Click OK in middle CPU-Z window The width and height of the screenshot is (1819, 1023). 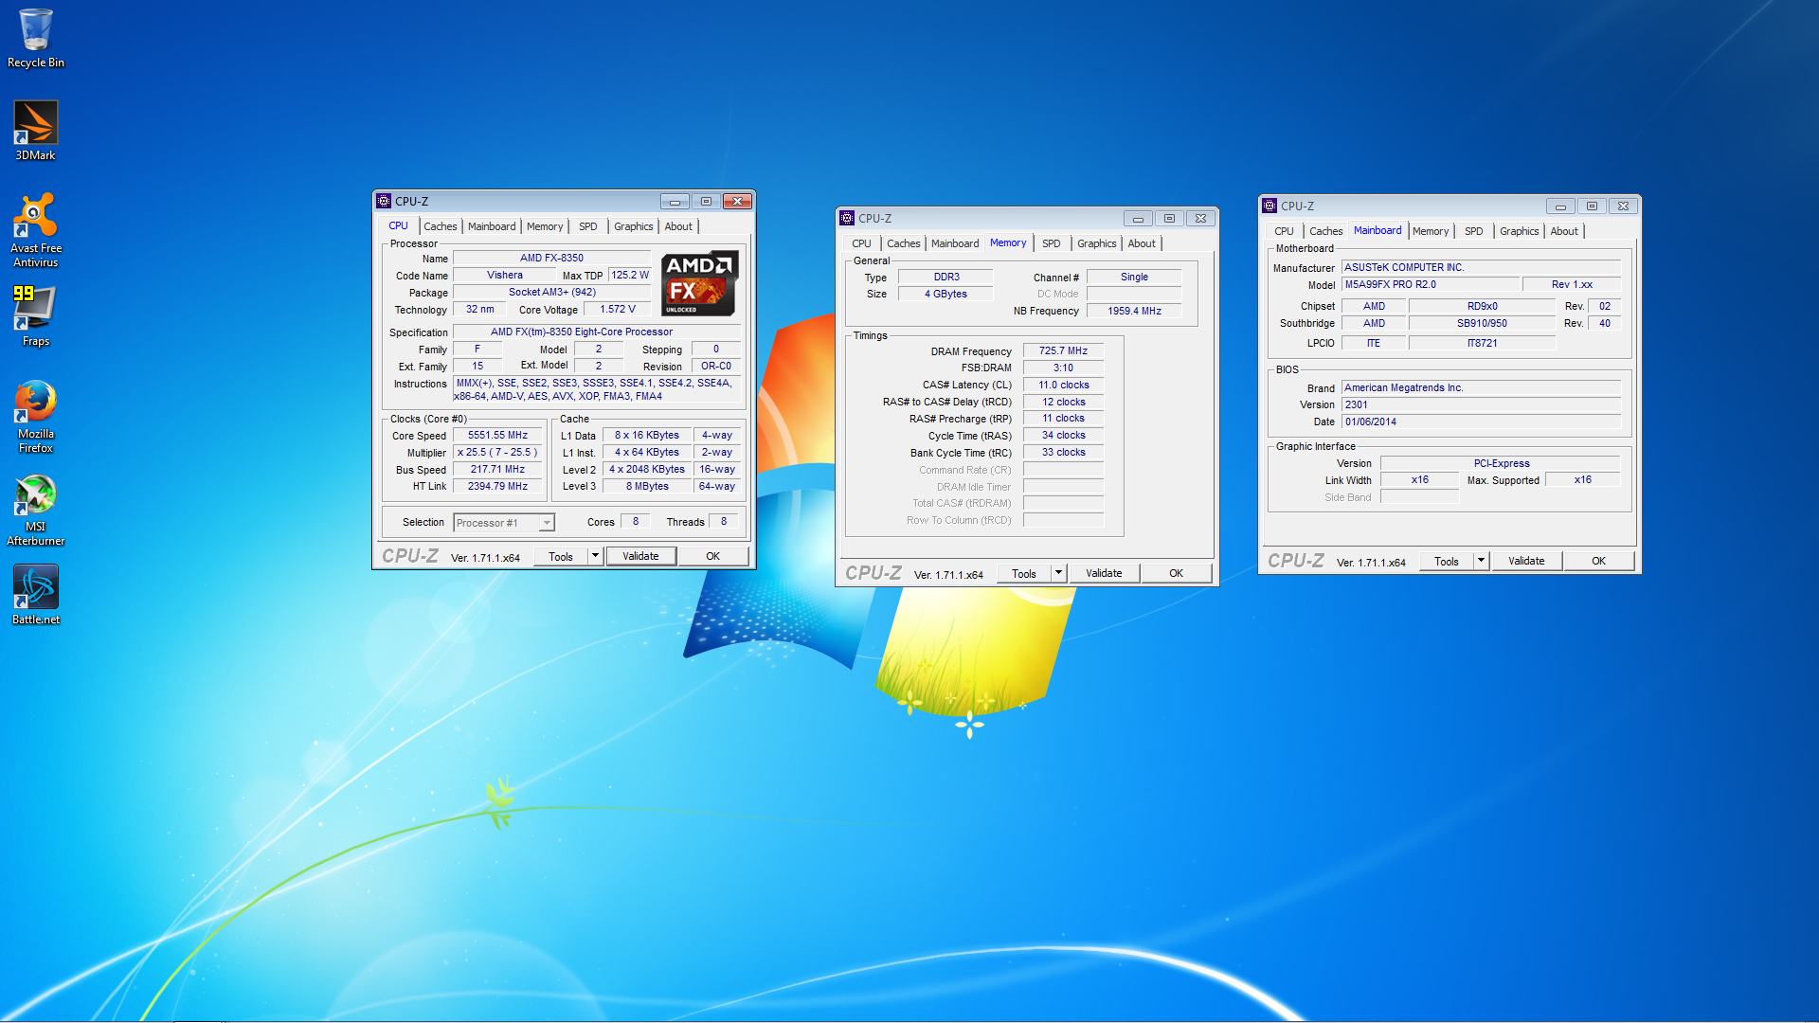tap(1177, 573)
